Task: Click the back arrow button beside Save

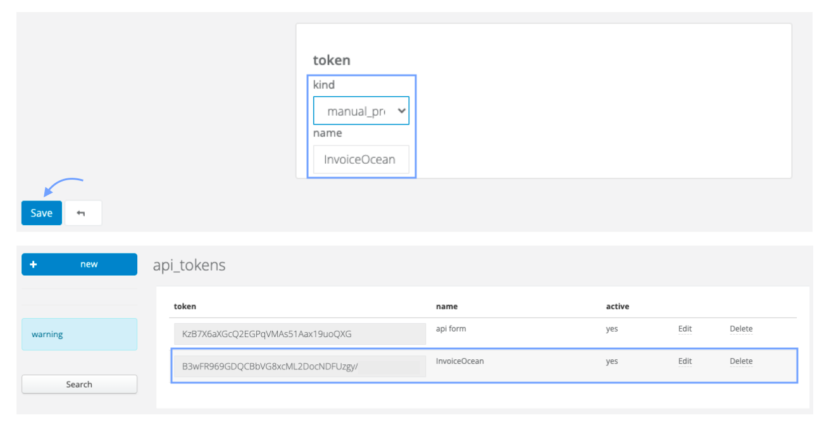Action: click(x=83, y=213)
